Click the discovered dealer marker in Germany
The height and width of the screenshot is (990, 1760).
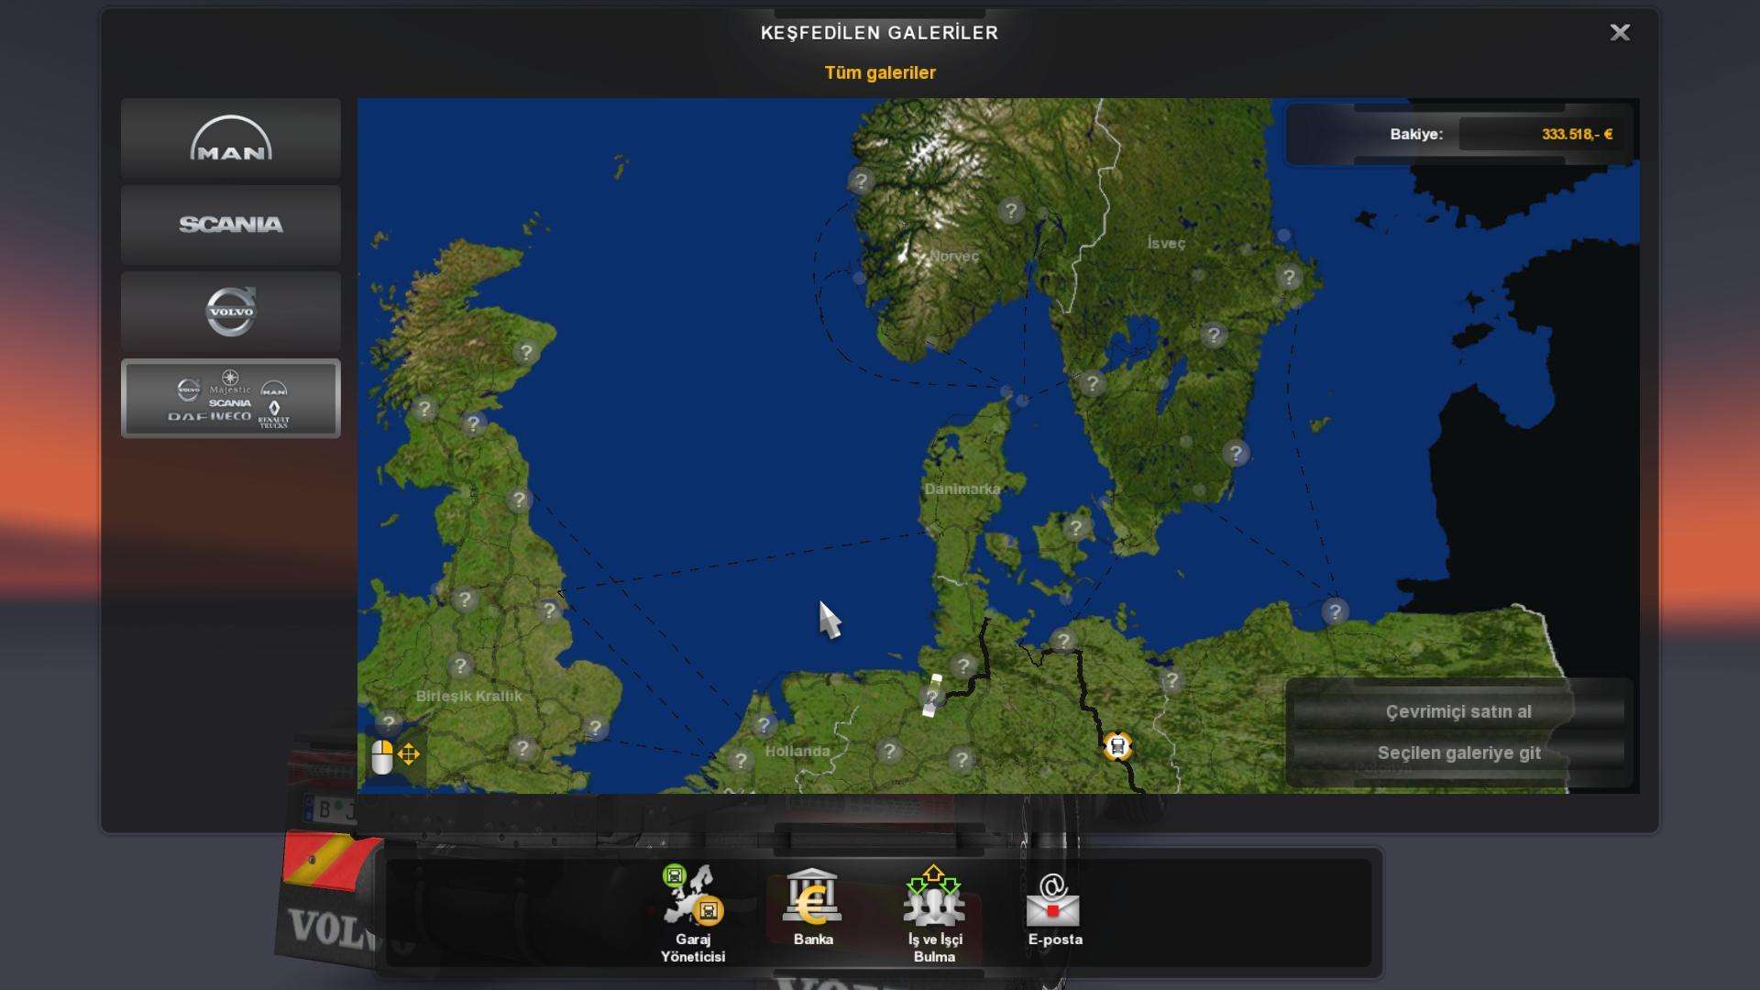(1116, 746)
